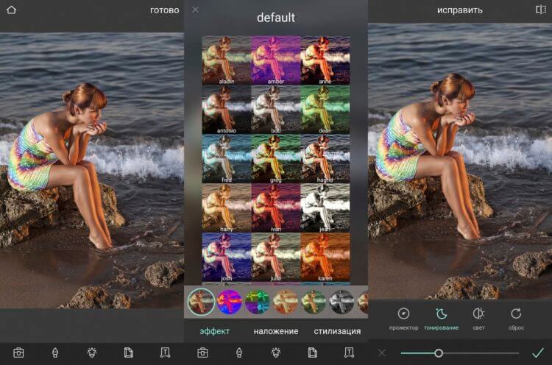Screen dimensions: 552x365
Task: Tap the готово done button
Action: pyautogui.click(x=164, y=10)
